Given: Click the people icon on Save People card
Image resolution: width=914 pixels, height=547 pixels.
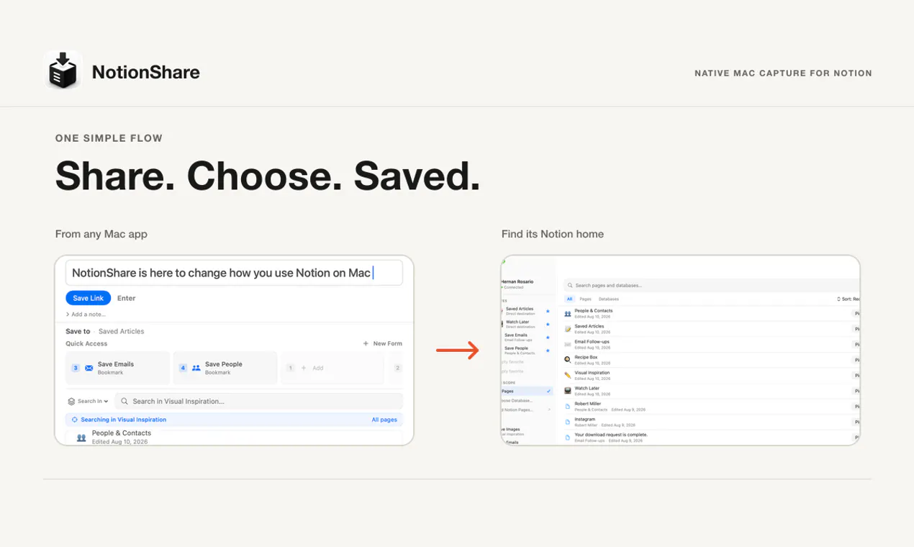Looking at the screenshot, I should click(x=196, y=368).
